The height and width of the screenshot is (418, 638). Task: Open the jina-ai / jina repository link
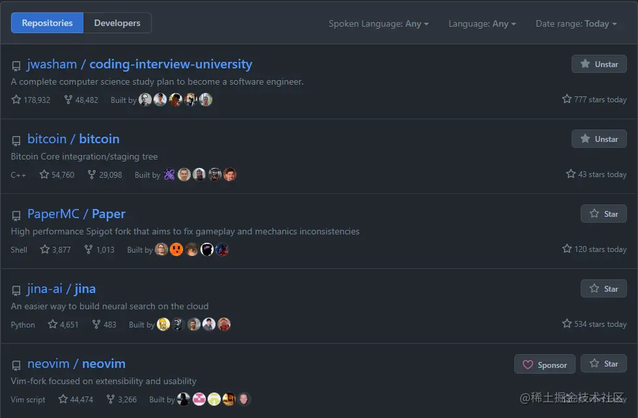pos(61,288)
